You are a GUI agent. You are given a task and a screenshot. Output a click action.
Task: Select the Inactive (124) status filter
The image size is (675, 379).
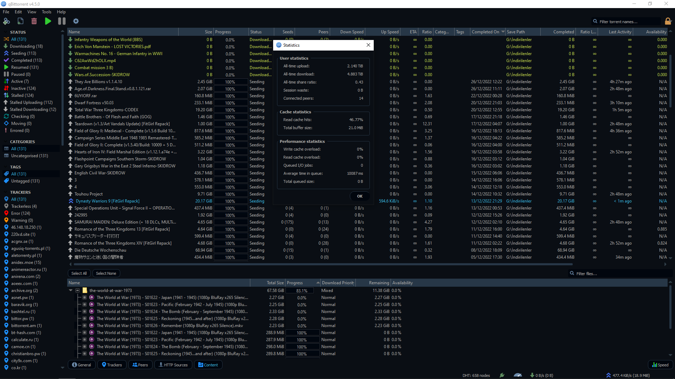[23, 88]
